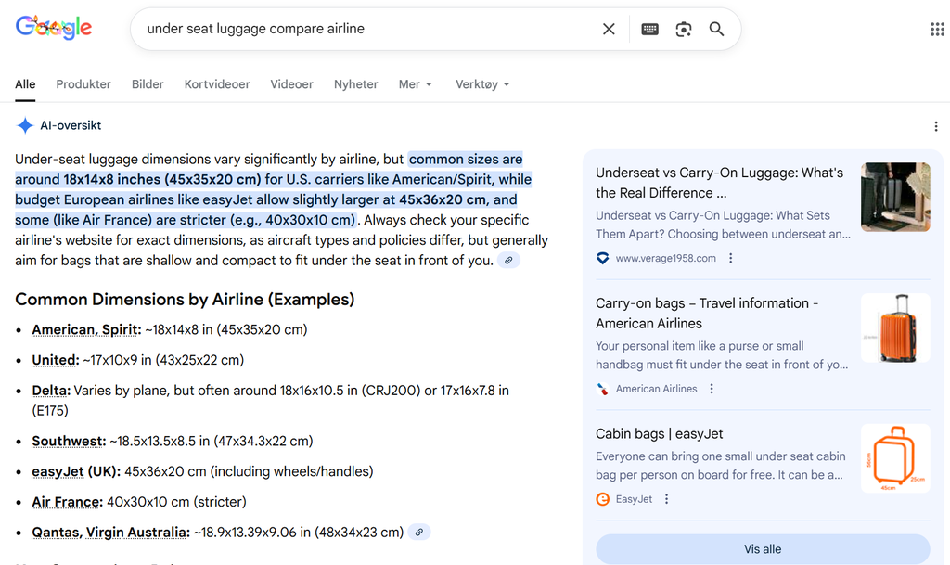This screenshot has width=950, height=565.
Task: Click the magnifying glass search button
Action: click(x=716, y=29)
